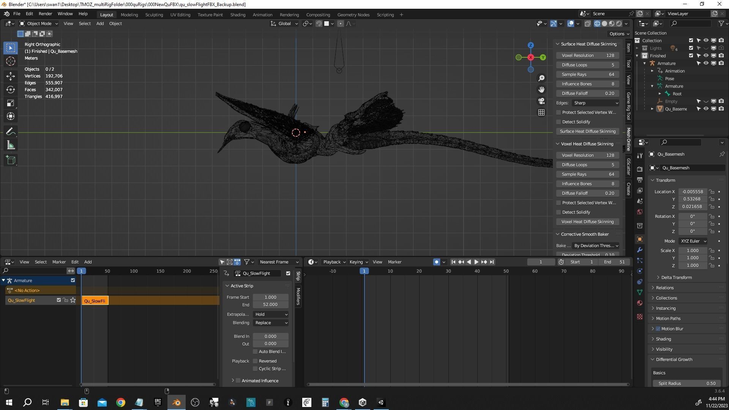Open the viewport Add menu
The height and width of the screenshot is (410, 729).
[100, 24]
